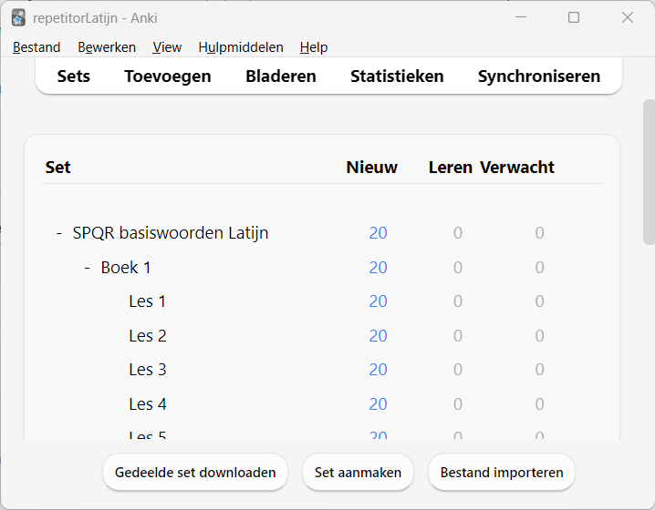Open the Les 1 deck
The width and height of the screenshot is (655, 510).
pos(147,301)
